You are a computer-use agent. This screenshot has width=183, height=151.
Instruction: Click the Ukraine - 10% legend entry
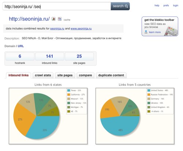(155, 103)
